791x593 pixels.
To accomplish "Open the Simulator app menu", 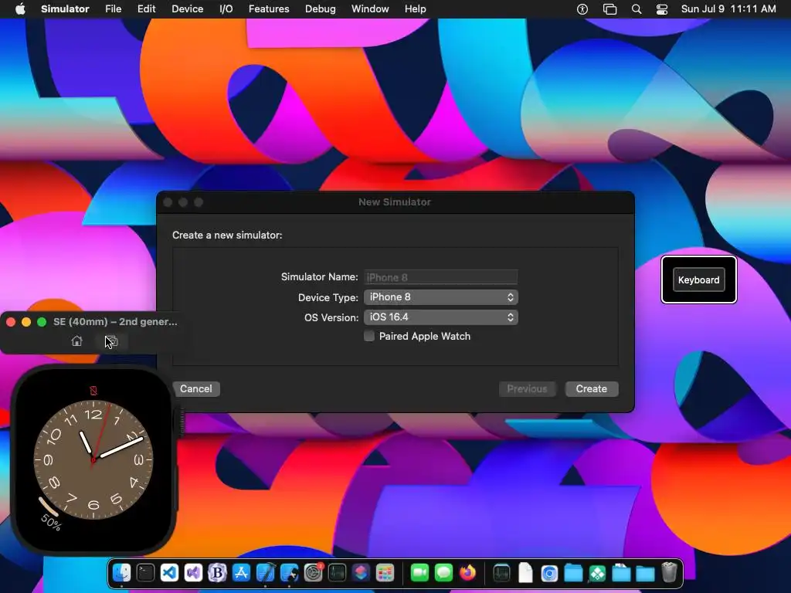I will click(x=65, y=9).
